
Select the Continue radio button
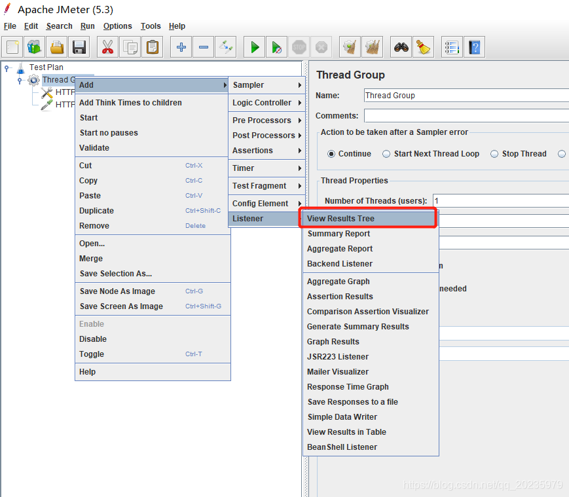pos(331,154)
